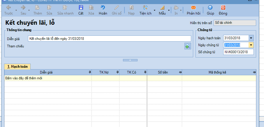
Task: Click the Hiển thị trên sổ field
Action: click(x=235, y=23)
